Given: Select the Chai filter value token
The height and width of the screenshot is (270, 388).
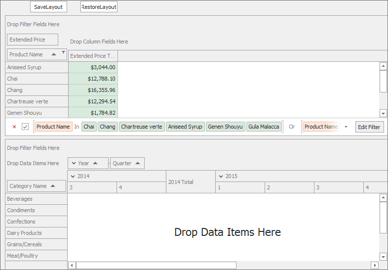Looking at the screenshot, I should pyautogui.click(x=89, y=127).
